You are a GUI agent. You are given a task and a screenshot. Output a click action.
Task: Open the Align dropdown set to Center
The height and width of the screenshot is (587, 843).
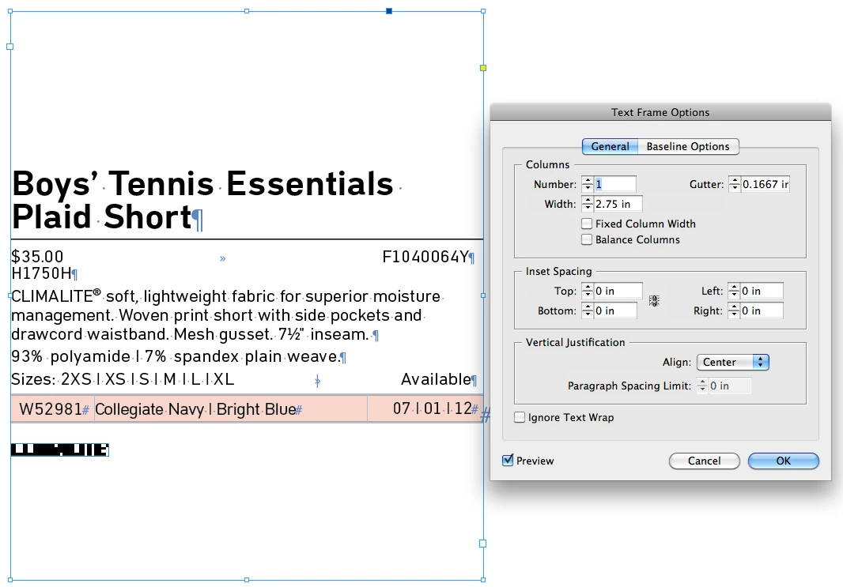[733, 362]
